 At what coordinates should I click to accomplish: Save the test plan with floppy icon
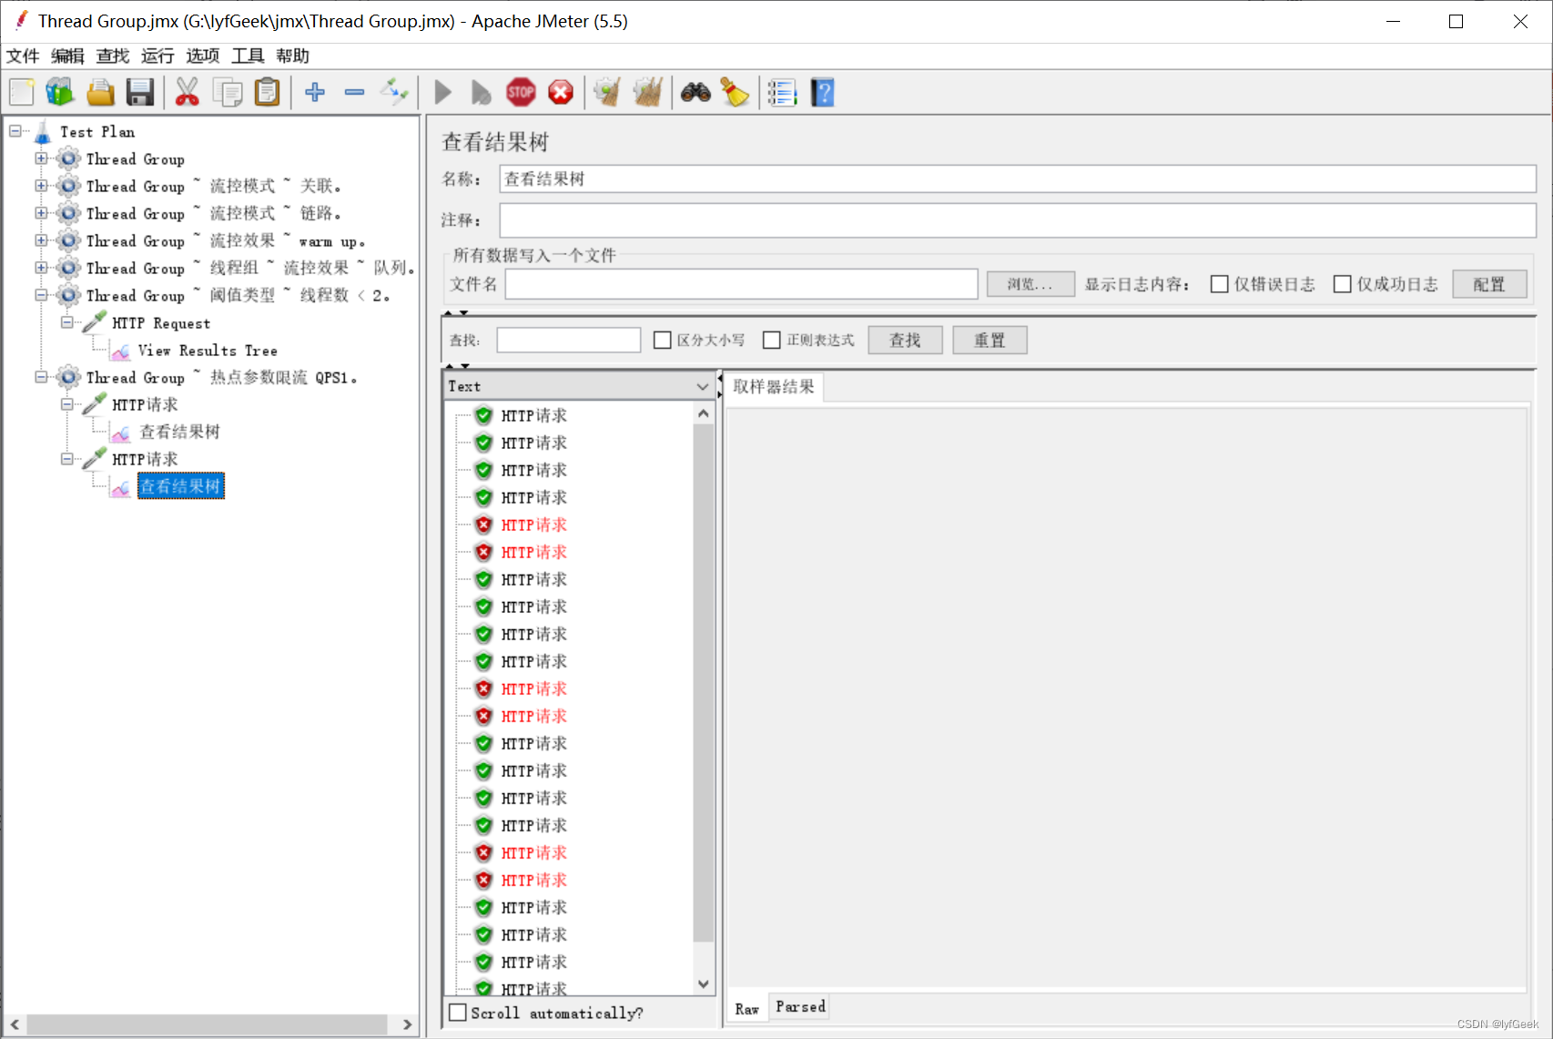click(x=139, y=92)
